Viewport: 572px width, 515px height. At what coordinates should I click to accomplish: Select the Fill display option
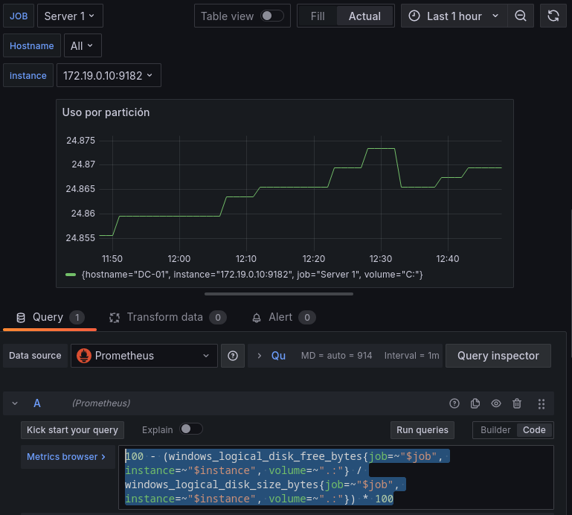[318, 16]
